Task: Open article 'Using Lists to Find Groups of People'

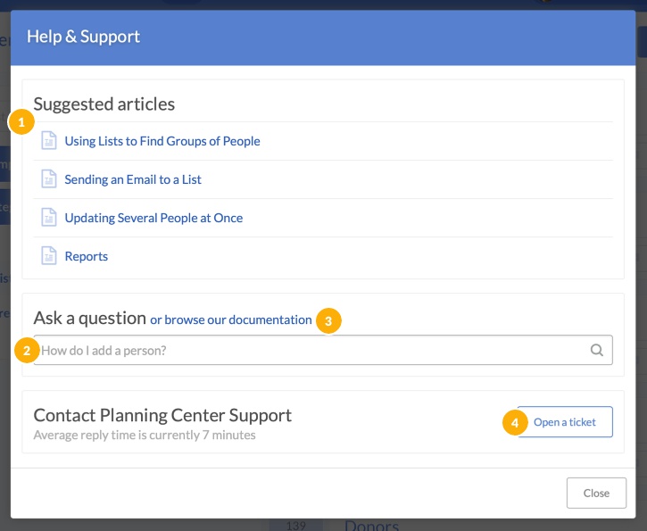Action: [x=162, y=141]
